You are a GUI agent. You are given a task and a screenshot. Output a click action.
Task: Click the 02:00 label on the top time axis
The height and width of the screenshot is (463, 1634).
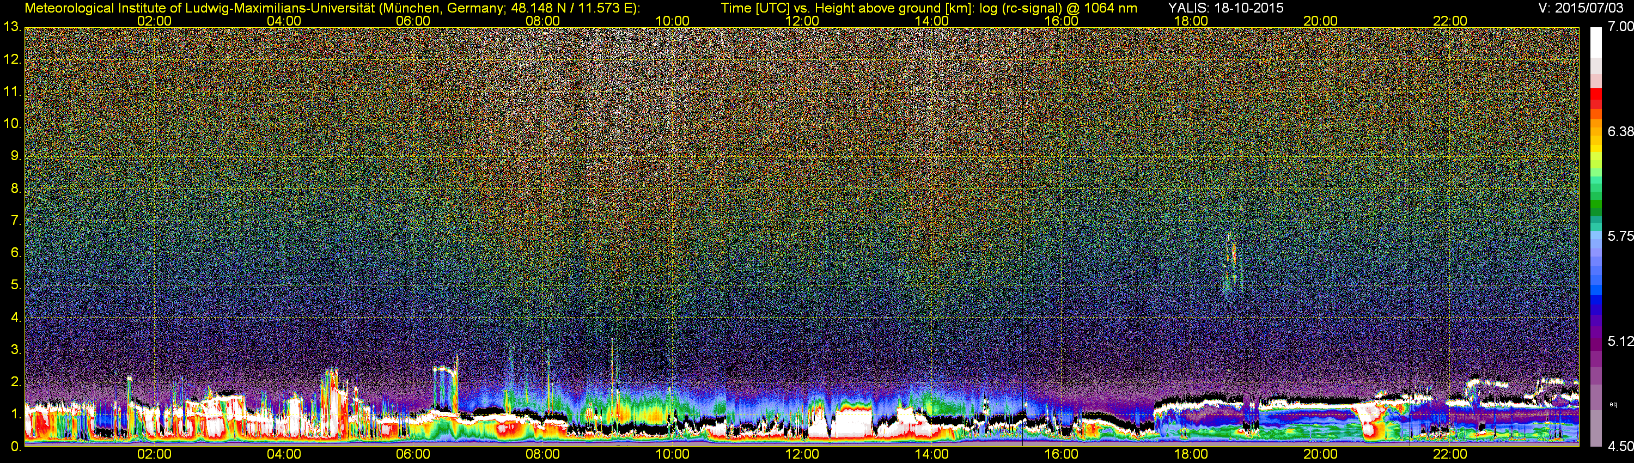click(154, 21)
